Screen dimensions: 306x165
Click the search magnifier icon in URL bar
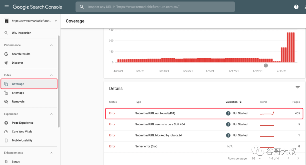pos(82,7)
